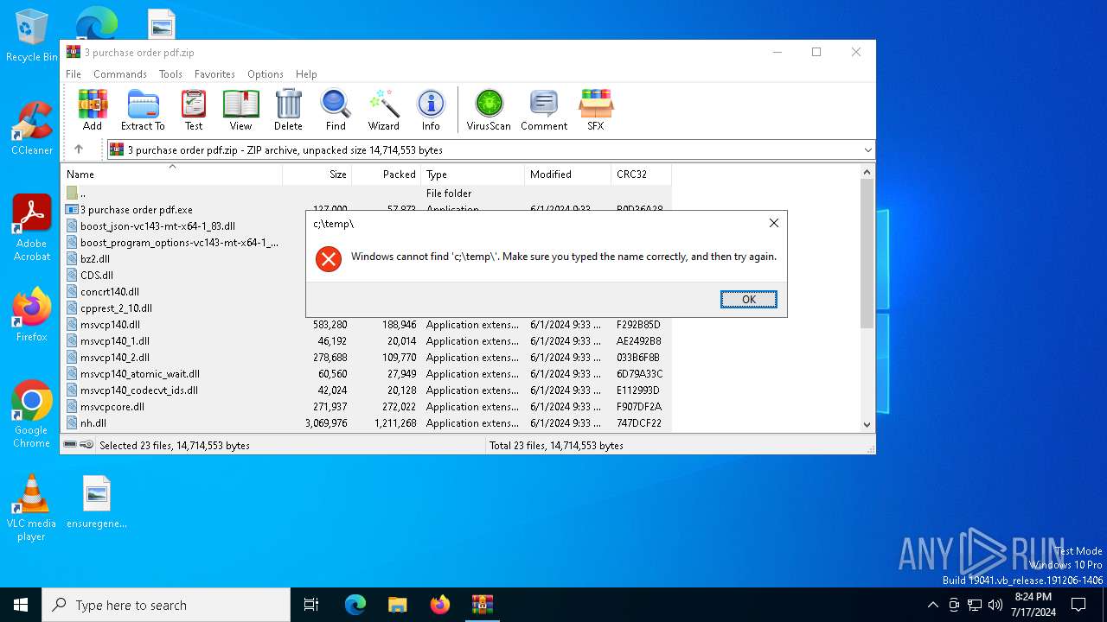Sort by the Name column header
The height and width of the screenshot is (622, 1107).
(171, 175)
